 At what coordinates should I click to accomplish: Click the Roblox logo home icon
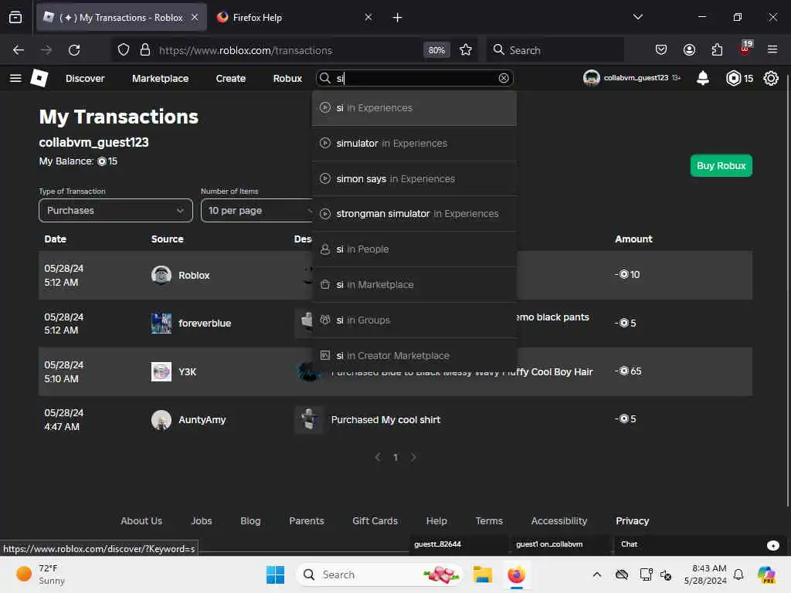pyautogui.click(x=39, y=78)
